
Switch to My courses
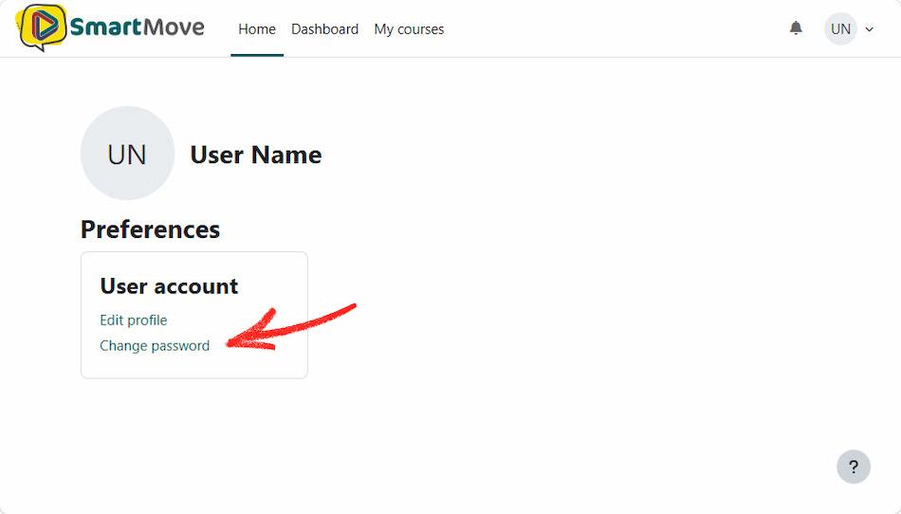pos(409,29)
